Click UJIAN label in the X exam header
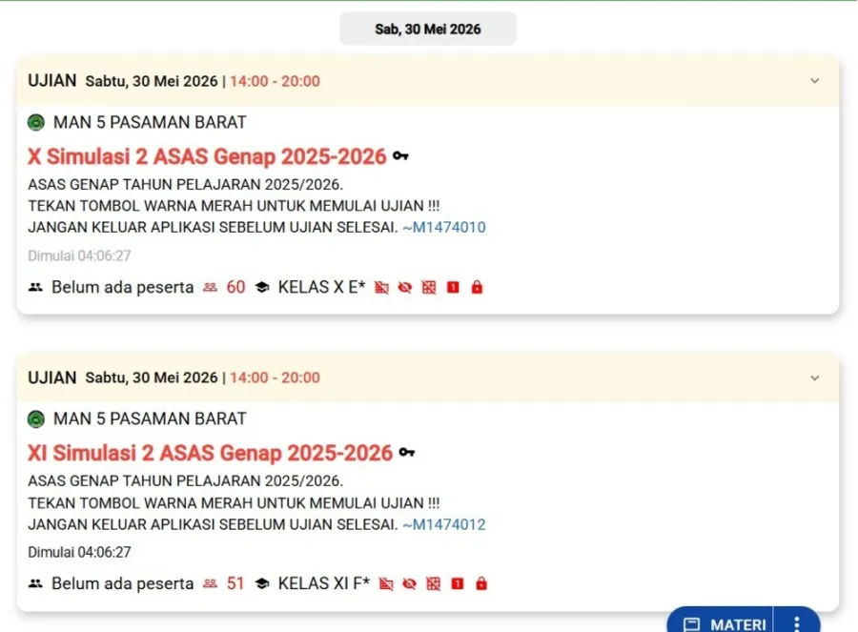The image size is (858, 632). click(52, 80)
